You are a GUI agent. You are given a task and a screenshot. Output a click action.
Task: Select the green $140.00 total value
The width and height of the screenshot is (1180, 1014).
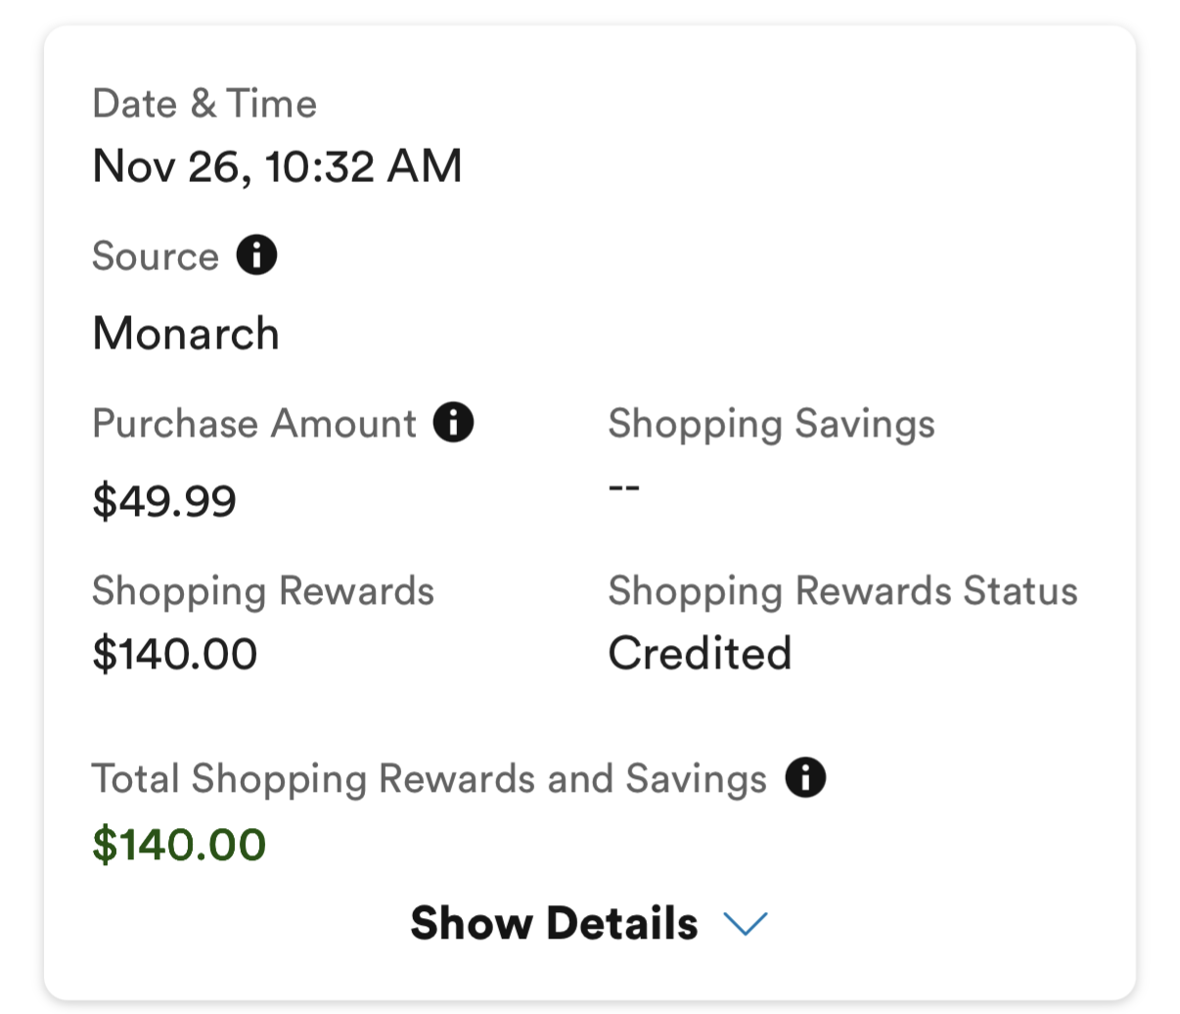(179, 845)
